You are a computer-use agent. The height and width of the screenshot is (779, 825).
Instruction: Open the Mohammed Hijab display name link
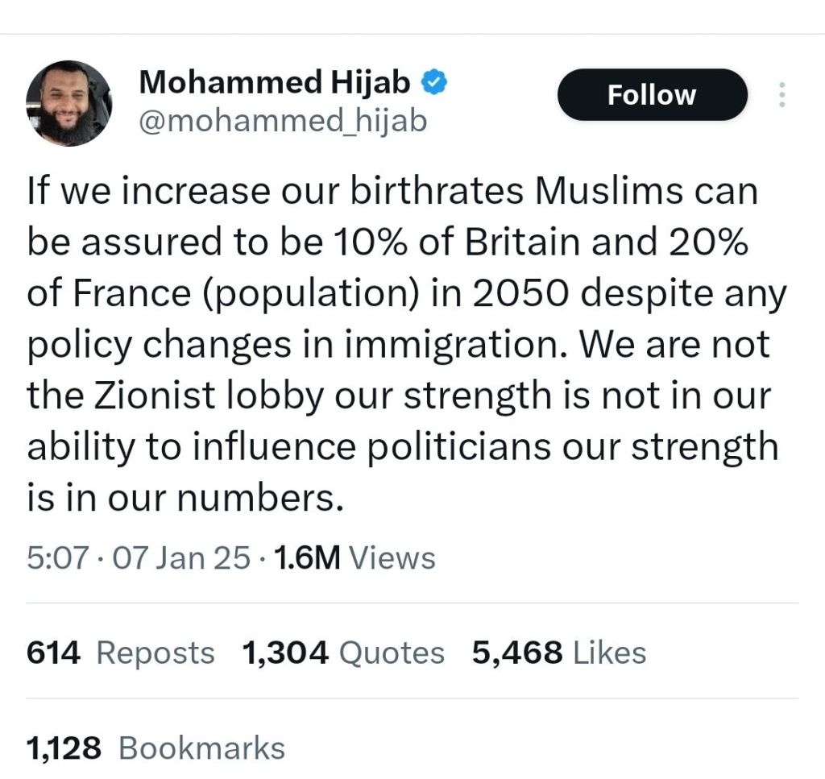275,82
